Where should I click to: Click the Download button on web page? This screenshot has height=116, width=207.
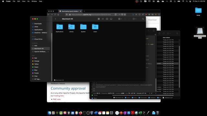pyautogui.click(x=152, y=20)
